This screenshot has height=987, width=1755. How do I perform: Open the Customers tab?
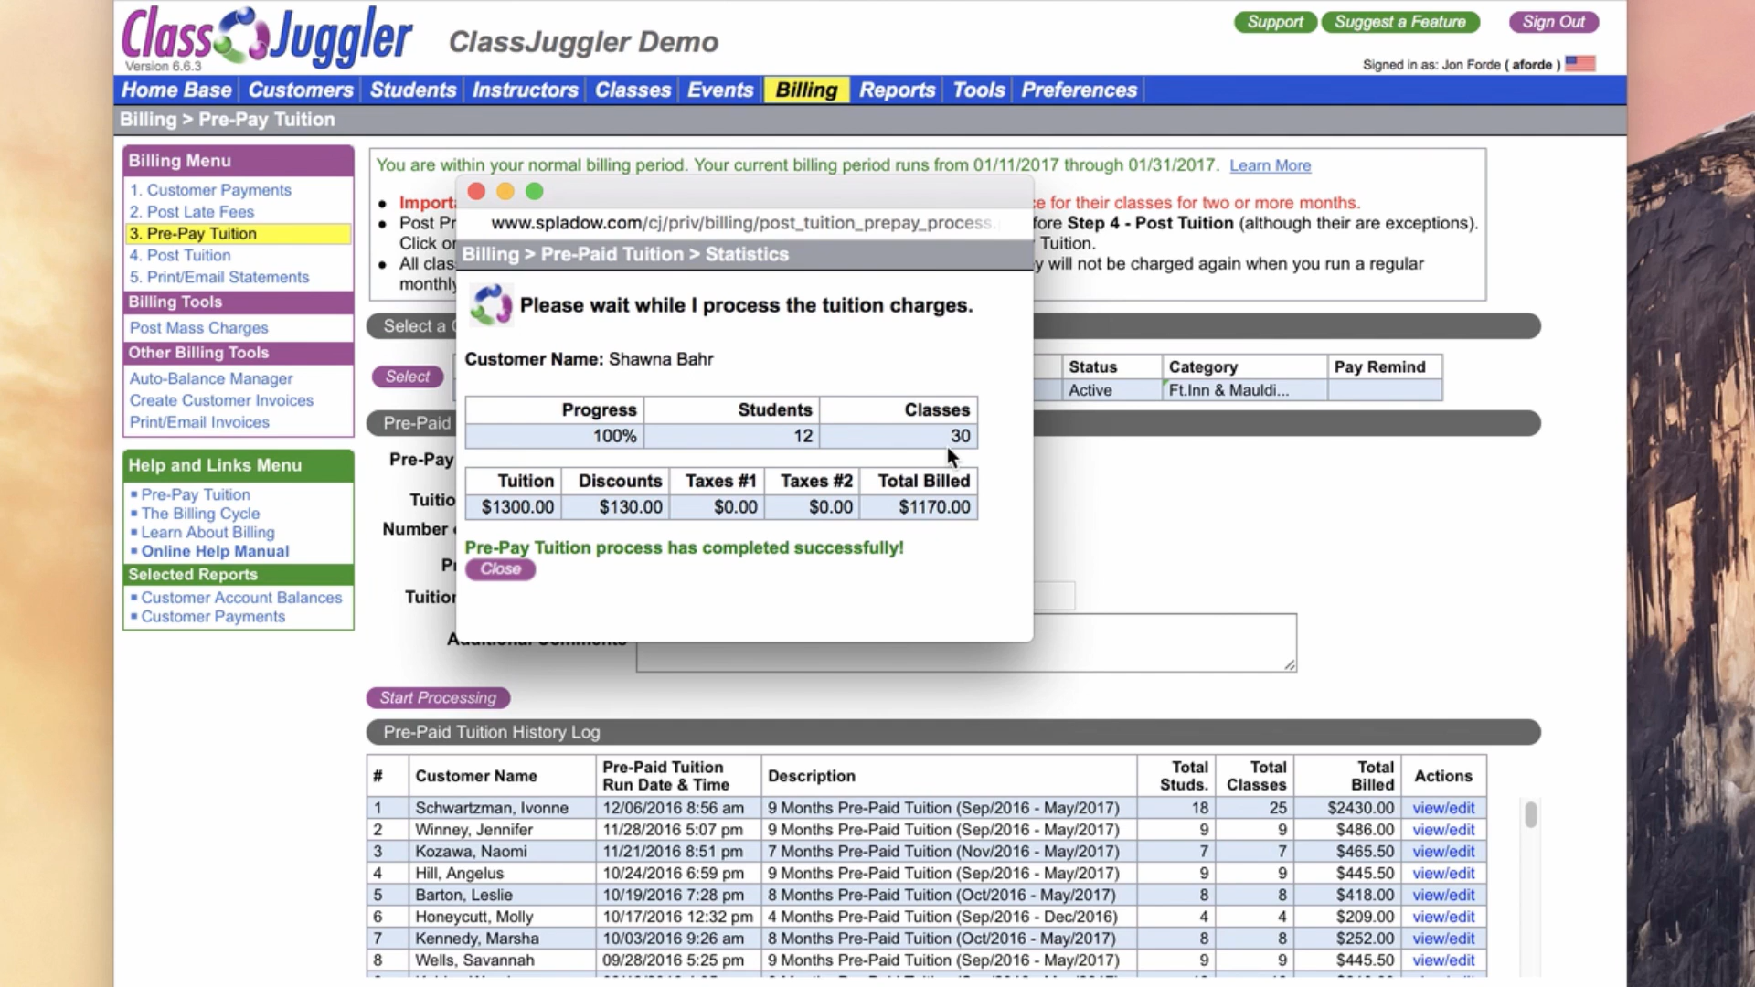(300, 90)
